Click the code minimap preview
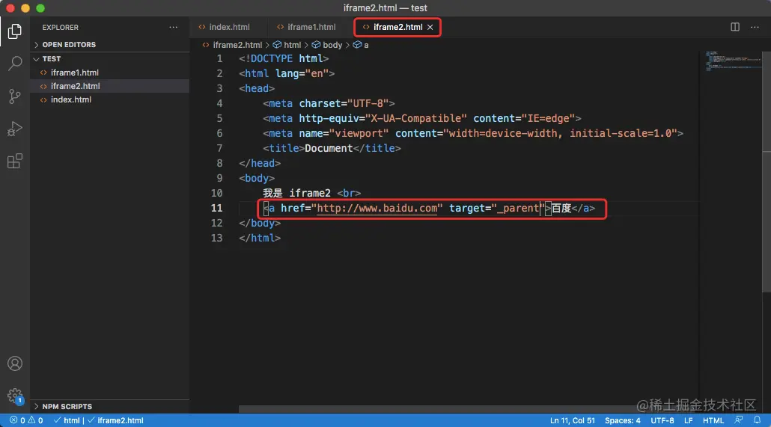The width and height of the screenshot is (771, 427). click(733, 61)
